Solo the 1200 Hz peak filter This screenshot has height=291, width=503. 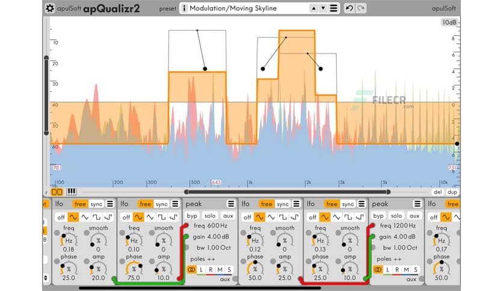396,216
